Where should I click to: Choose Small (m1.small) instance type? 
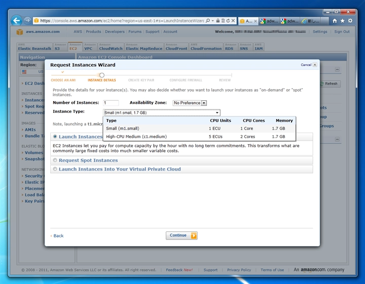point(199,129)
